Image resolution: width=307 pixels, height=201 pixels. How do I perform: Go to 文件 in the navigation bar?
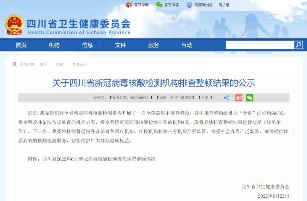click(x=121, y=45)
